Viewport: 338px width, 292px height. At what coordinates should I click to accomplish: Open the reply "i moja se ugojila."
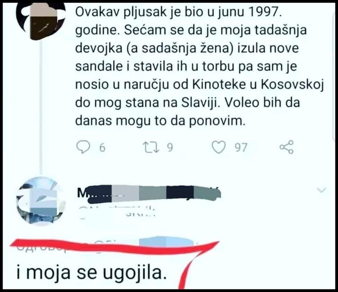(x=92, y=273)
